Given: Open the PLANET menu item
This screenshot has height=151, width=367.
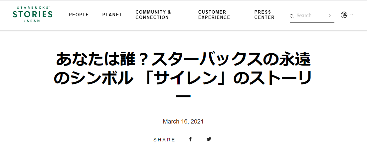Looking at the screenshot, I should tap(112, 15).
